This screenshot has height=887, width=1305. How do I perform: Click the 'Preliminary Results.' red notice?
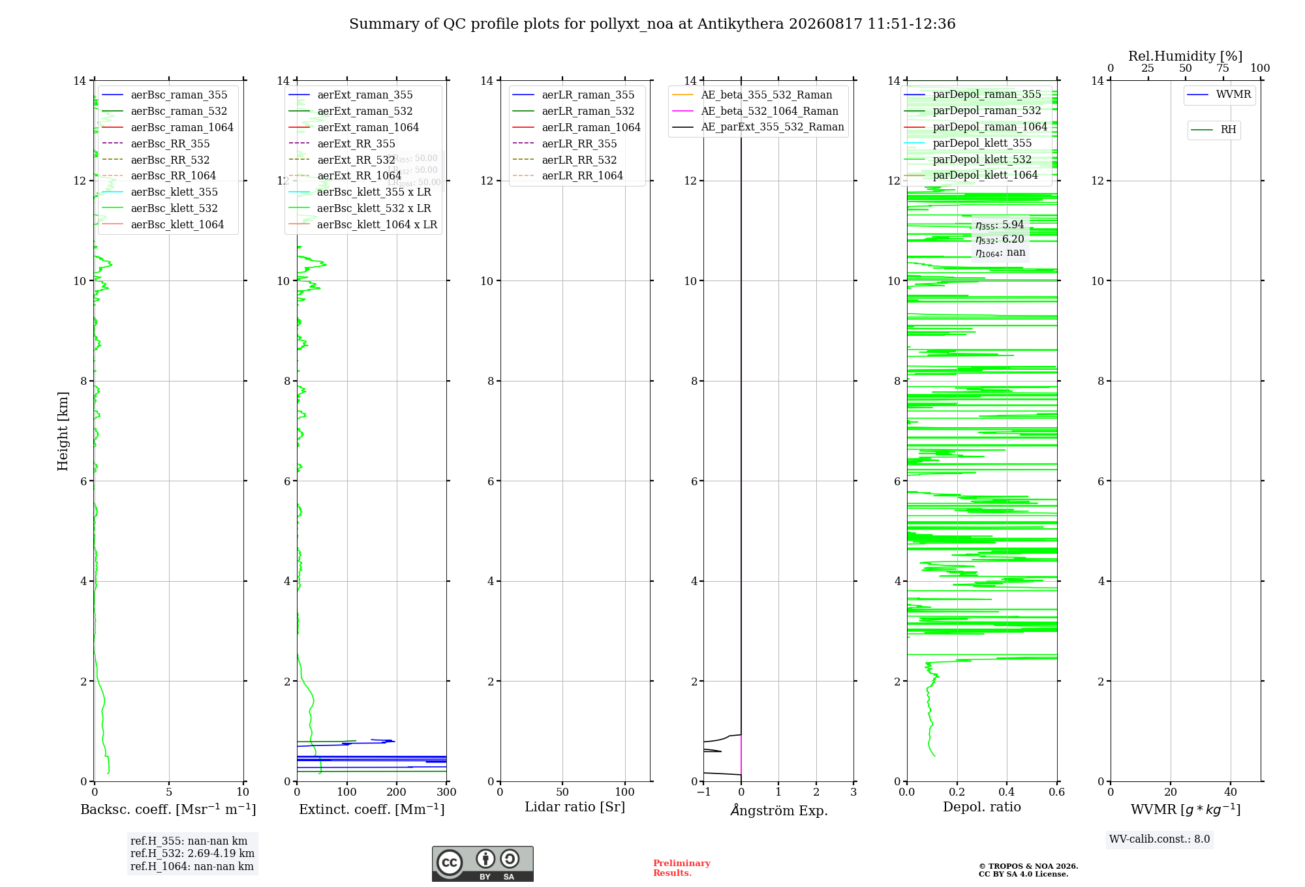682,868
